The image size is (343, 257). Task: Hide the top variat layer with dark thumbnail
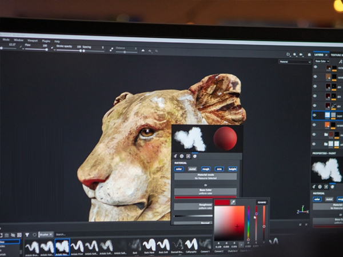315,67
